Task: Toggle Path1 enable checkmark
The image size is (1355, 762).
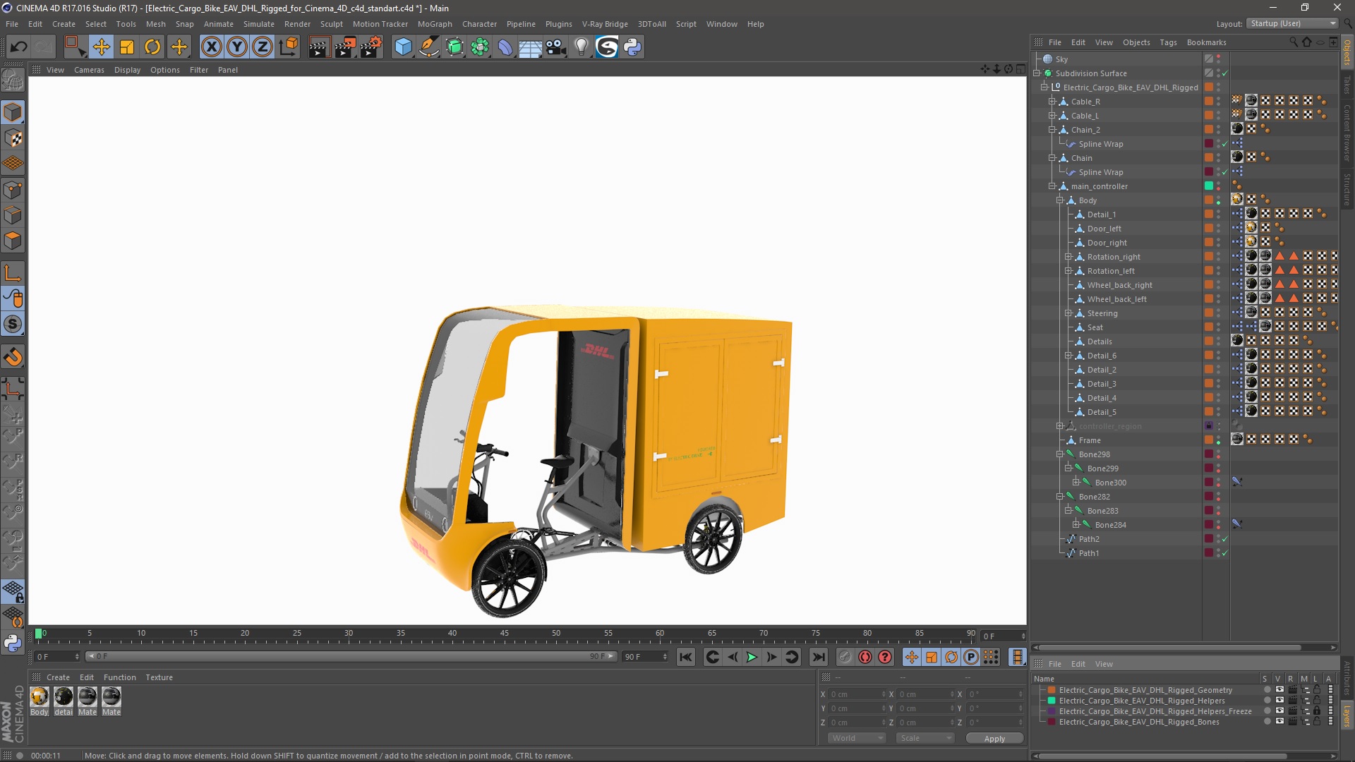Action: click(x=1225, y=553)
